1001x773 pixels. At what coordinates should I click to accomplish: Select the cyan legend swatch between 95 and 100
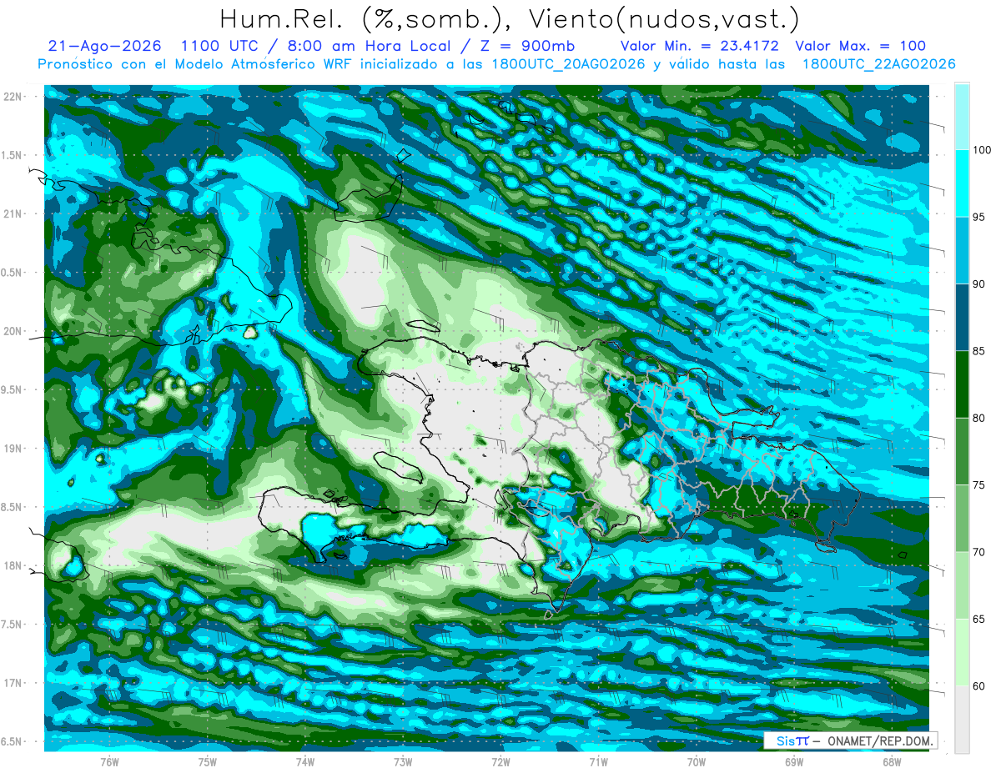(x=961, y=183)
